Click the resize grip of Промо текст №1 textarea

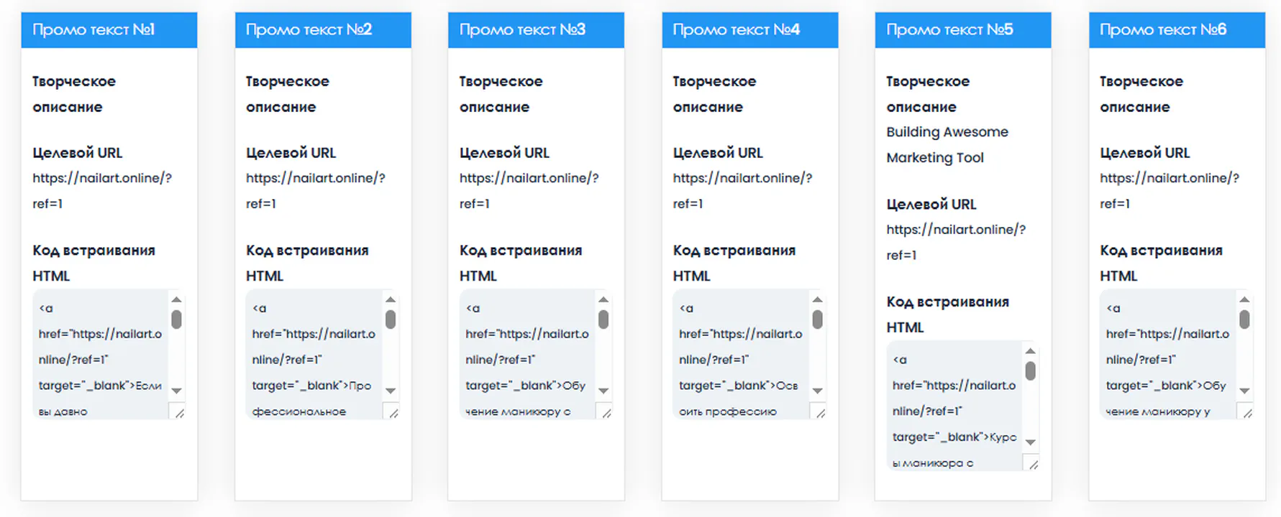pyautogui.click(x=181, y=411)
